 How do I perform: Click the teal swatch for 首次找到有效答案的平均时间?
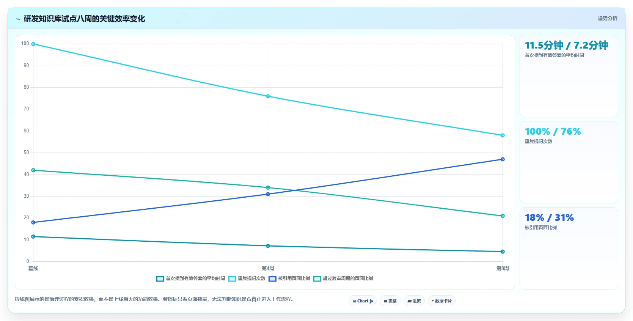160,279
